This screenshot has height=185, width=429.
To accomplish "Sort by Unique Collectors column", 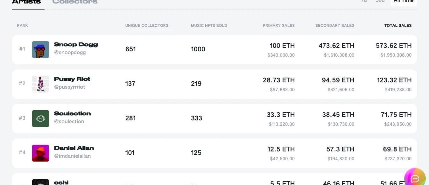I will 147,26.
